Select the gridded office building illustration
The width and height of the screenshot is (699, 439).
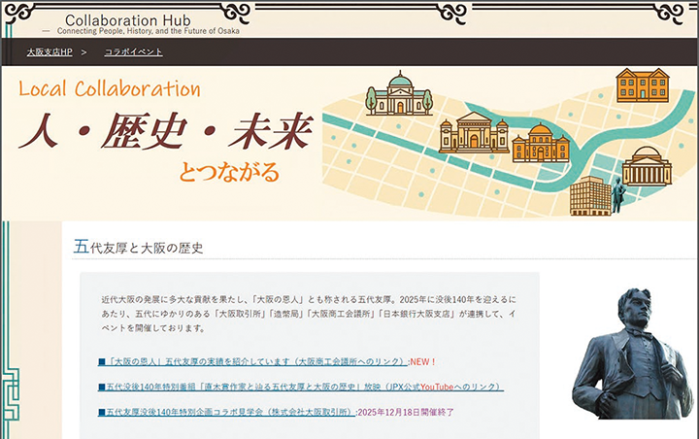590,196
